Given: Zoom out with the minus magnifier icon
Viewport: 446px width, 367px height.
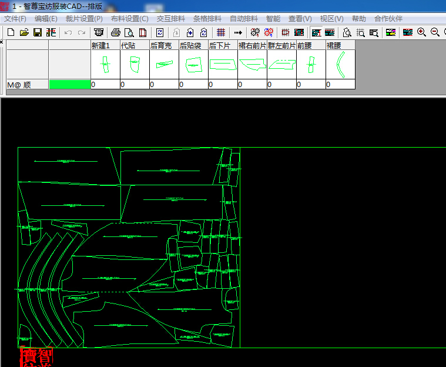Looking at the screenshot, I should coord(435,32).
